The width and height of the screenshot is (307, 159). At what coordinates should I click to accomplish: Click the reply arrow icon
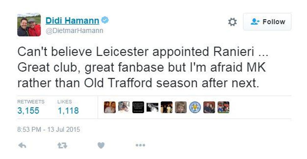point(22,145)
